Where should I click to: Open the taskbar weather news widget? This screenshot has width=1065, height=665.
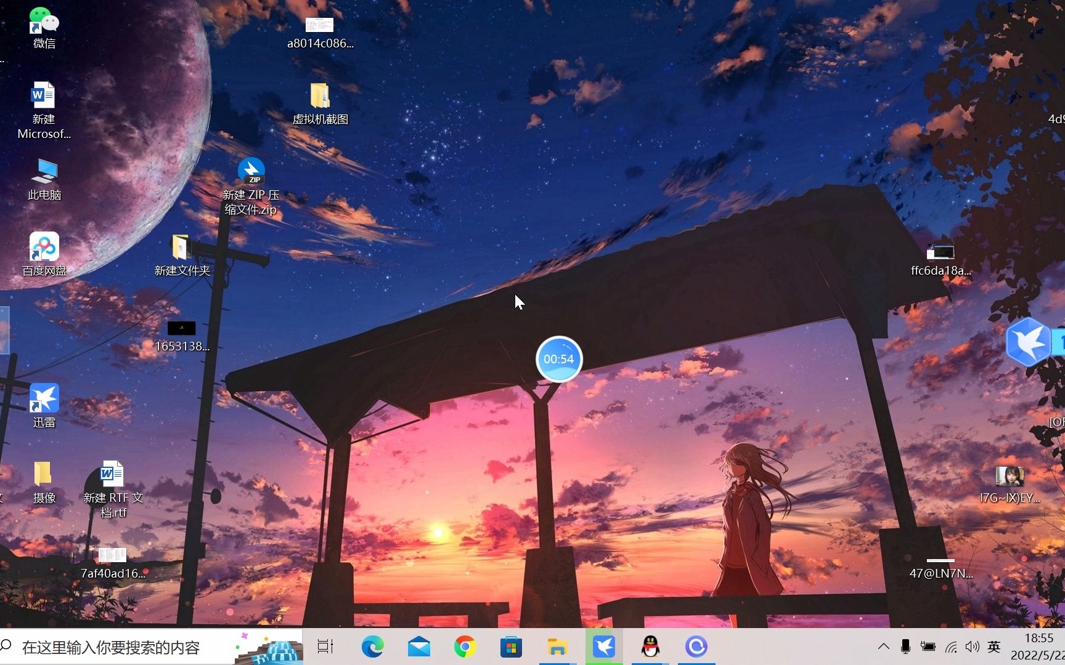tap(268, 647)
